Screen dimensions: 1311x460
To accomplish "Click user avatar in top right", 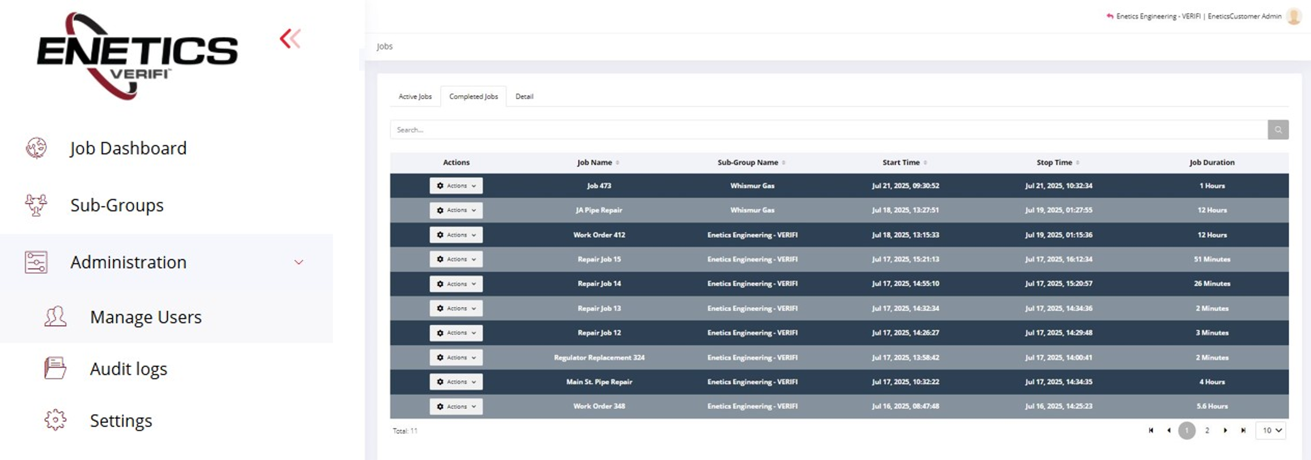I will 1293,16.
